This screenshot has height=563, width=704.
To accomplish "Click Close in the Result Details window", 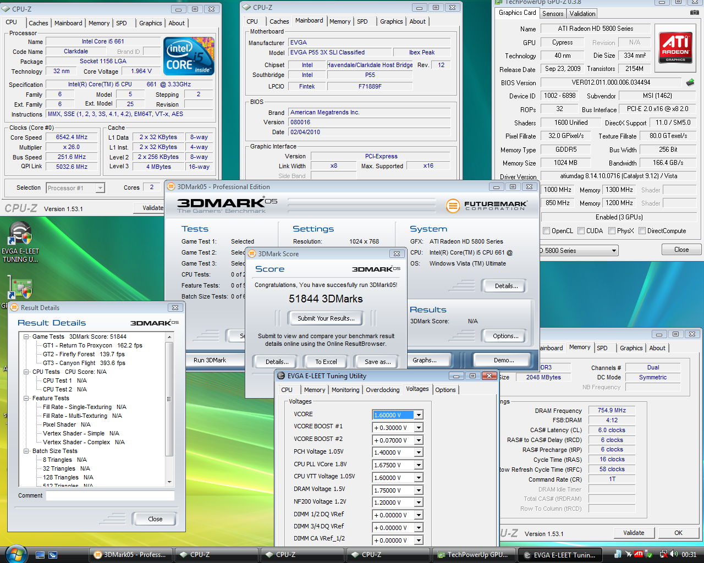I will [x=155, y=519].
